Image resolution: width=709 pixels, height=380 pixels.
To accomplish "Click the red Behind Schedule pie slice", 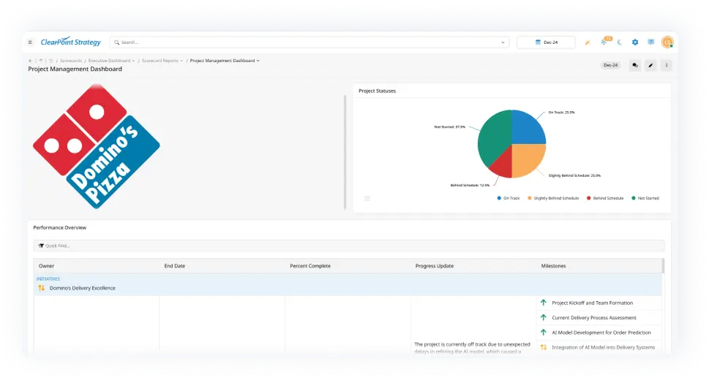I will click(503, 167).
